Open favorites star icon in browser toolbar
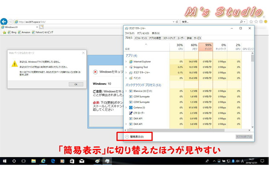269x179 pixels. pos(256,22)
